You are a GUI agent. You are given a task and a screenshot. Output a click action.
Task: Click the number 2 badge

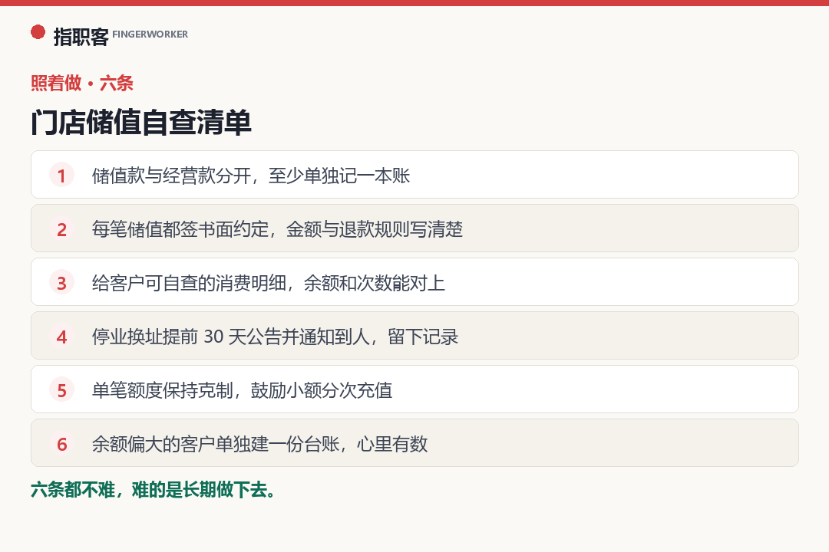pos(62,228)
